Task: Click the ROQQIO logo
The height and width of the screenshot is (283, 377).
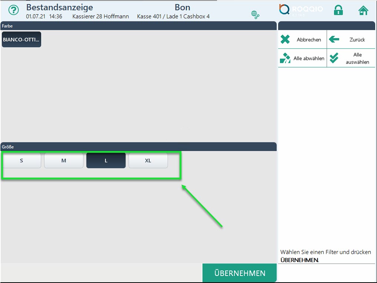Action: pyautogui.click(x=301, y=10)
